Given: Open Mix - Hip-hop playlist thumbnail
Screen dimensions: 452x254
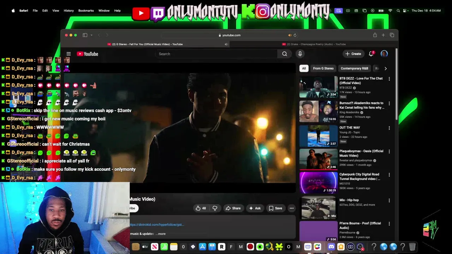Looking at the screenshot, I should pos(319,208).
